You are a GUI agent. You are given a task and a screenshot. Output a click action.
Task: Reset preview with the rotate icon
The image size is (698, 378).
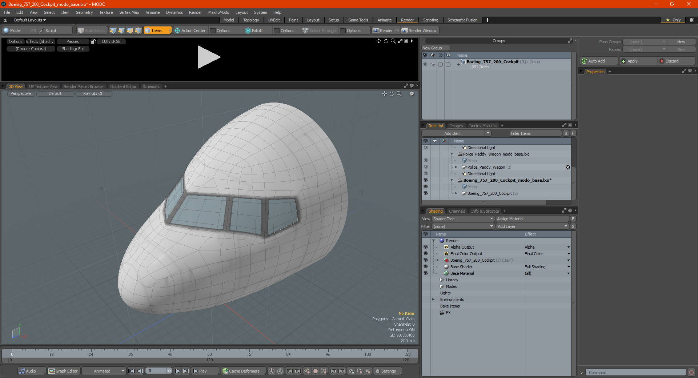pyautogui.click(x=386, y=41)
